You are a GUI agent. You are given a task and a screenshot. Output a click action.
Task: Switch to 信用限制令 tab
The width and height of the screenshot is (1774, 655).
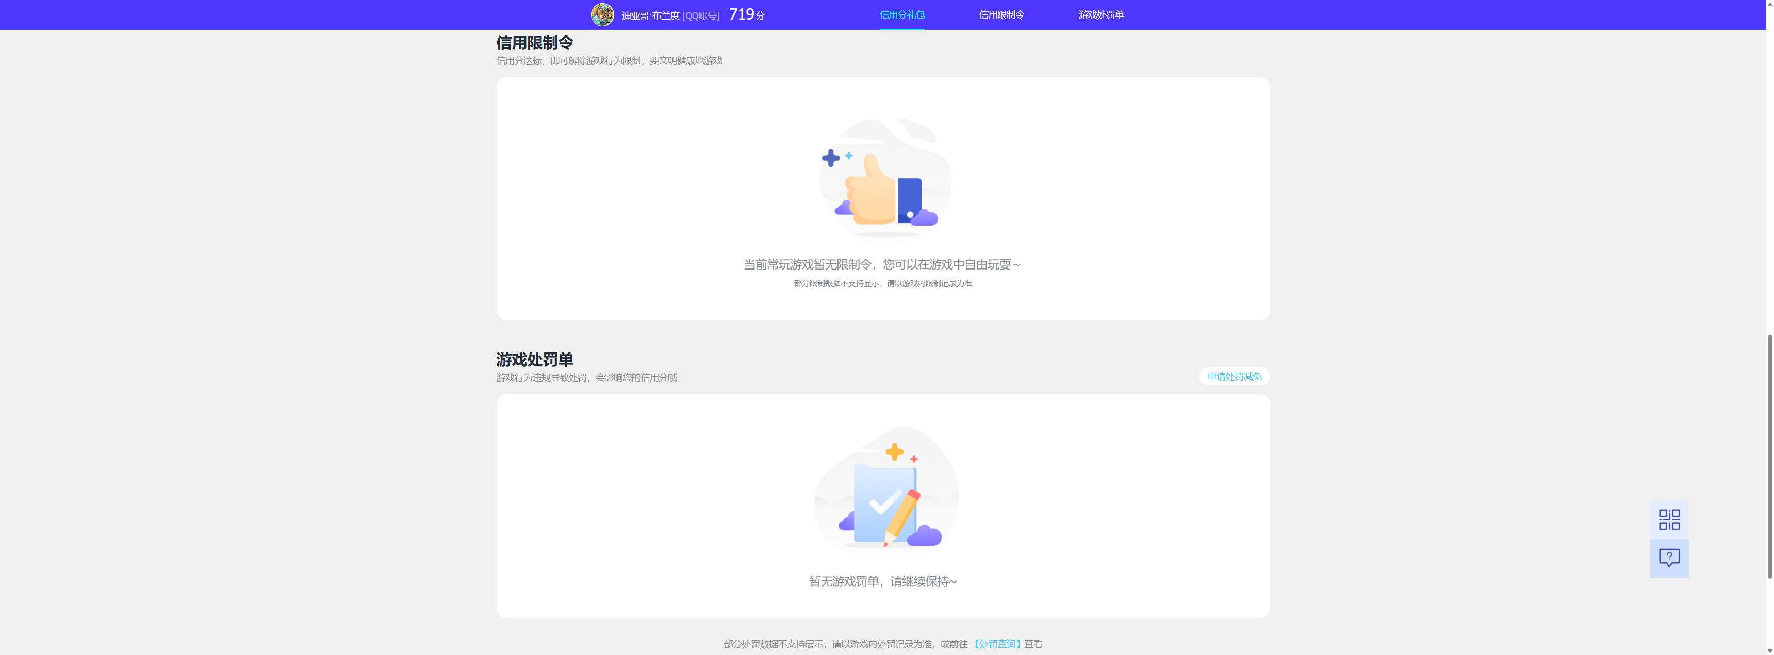click(x=1001, y=15)
